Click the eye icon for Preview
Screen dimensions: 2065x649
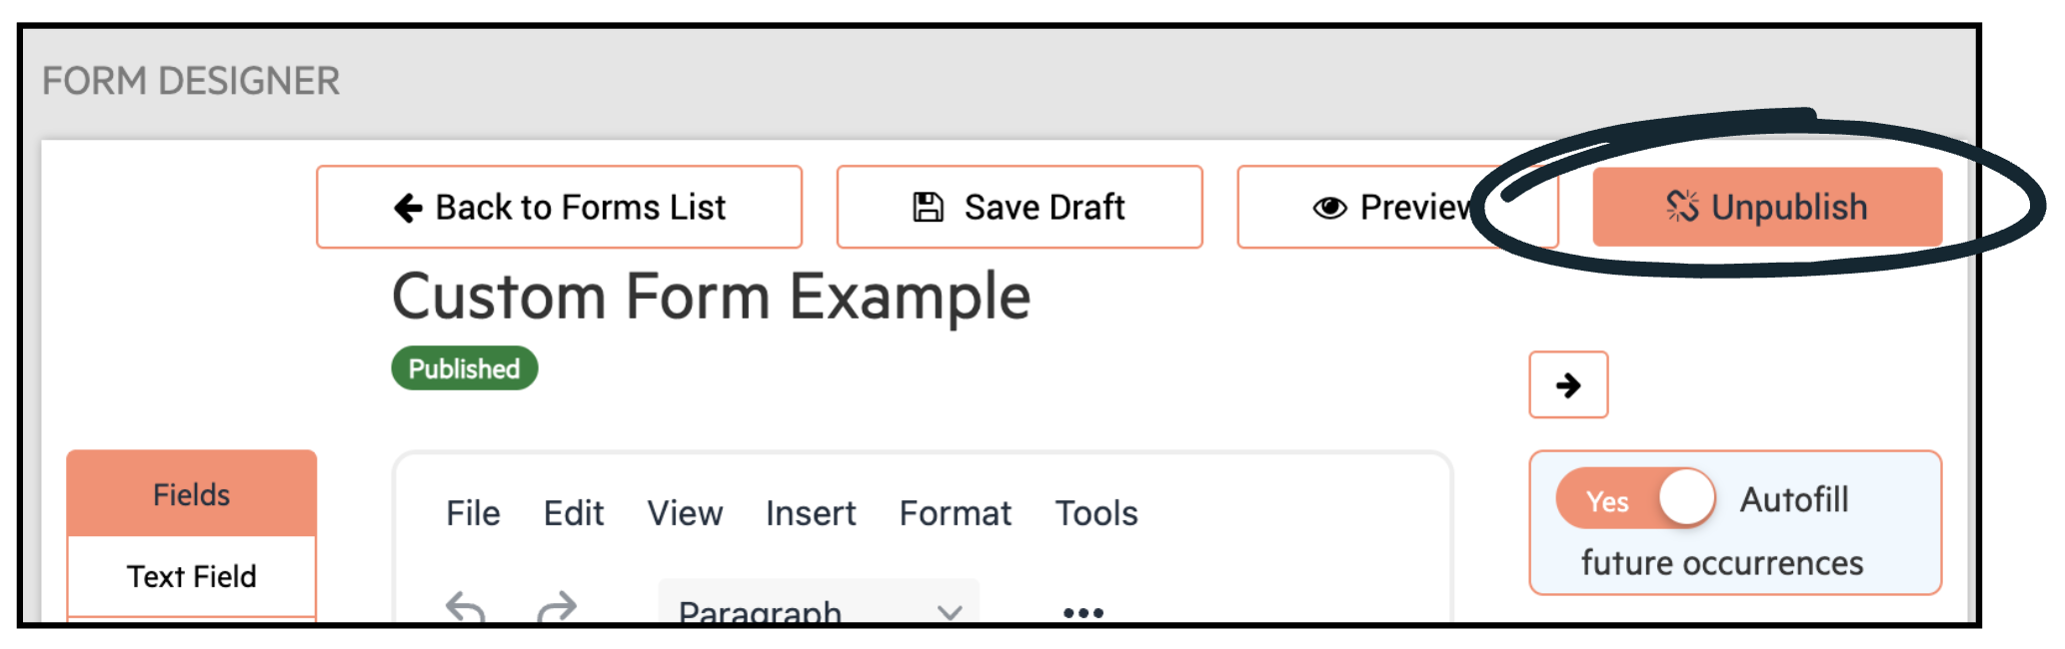(x=1329, y=208)
